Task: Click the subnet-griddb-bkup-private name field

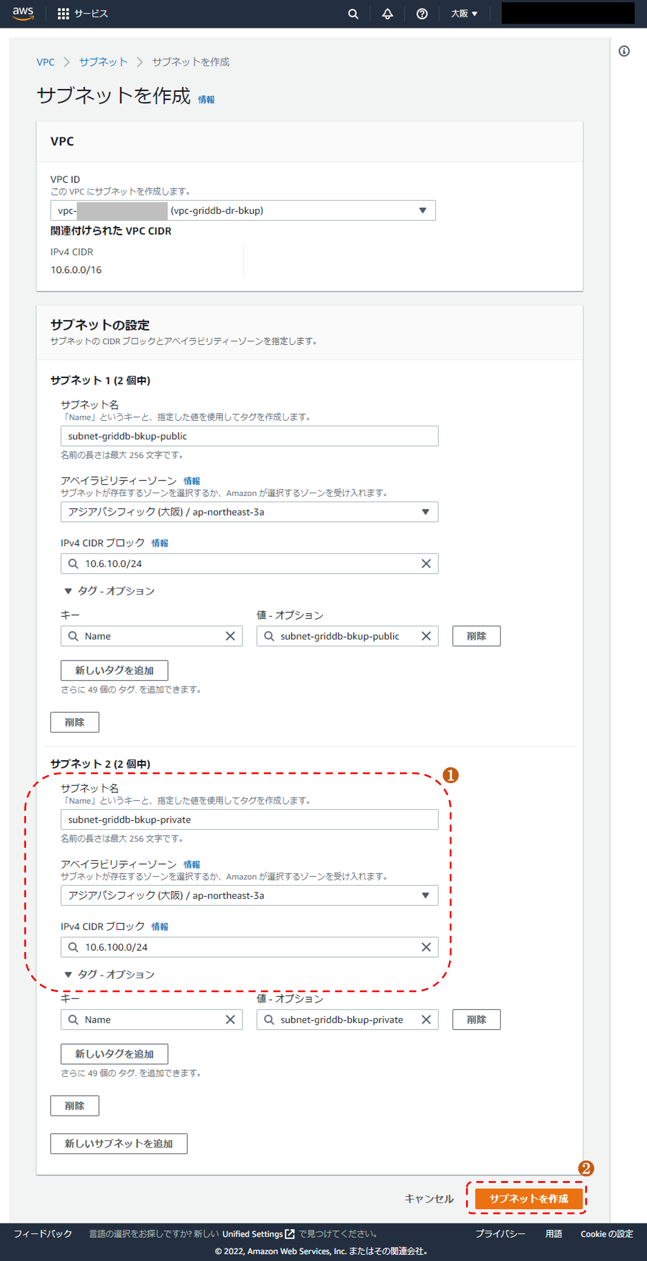Action: [249, 820]
